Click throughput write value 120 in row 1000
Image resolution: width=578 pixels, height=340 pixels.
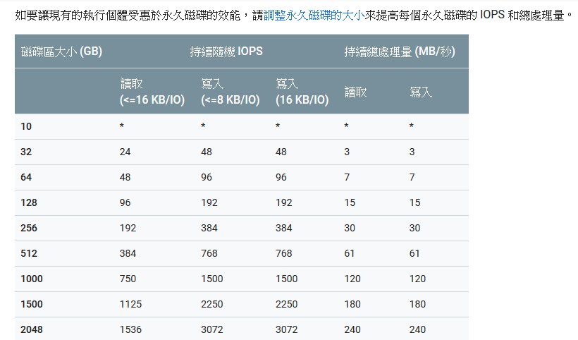pos(417,279)
